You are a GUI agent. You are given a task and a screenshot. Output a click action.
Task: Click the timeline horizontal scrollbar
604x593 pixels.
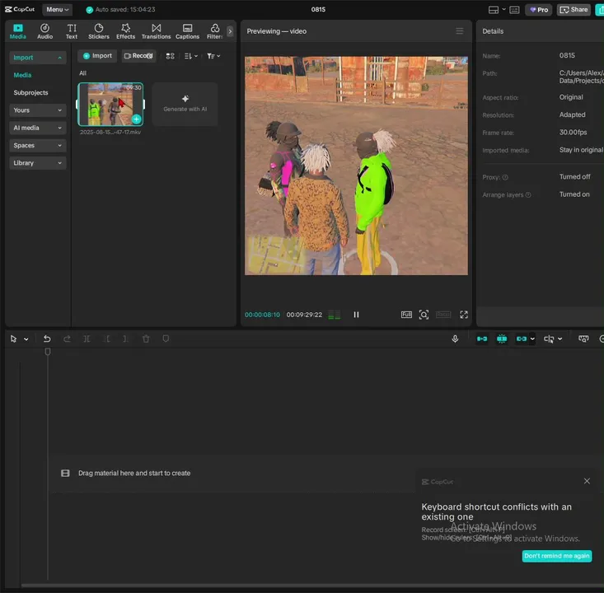(x=312, y=586)
